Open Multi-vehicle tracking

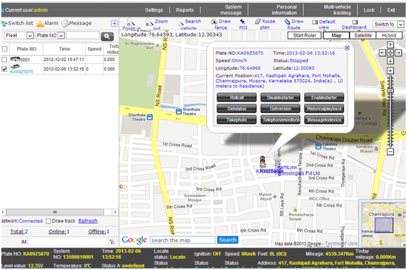[338, 10]
